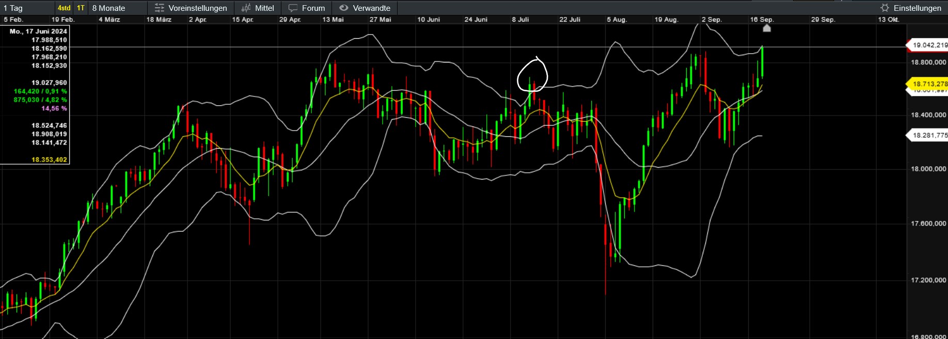Click the purple 14,56 % value

[54, 108]
